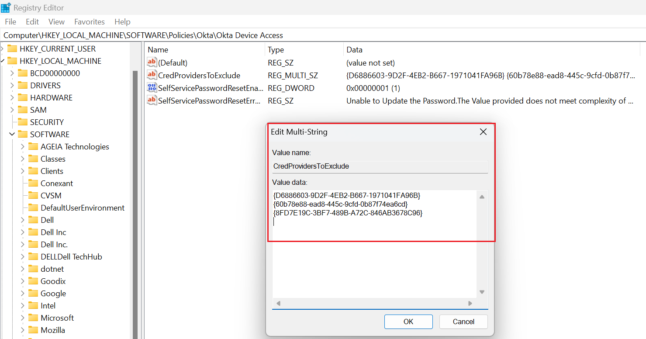Expand the Classes key
Screen dimensions: 646x339
tap(23, 159)
